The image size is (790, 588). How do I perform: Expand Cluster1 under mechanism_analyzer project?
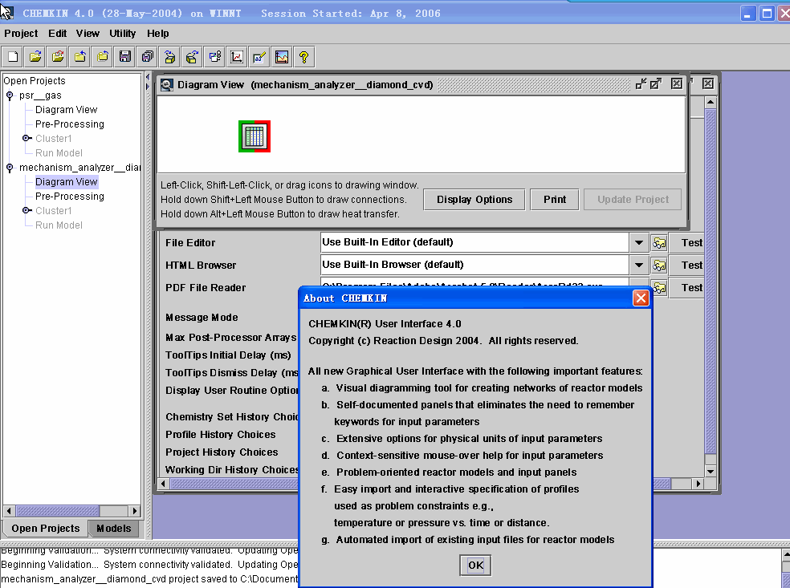point(26,210)
